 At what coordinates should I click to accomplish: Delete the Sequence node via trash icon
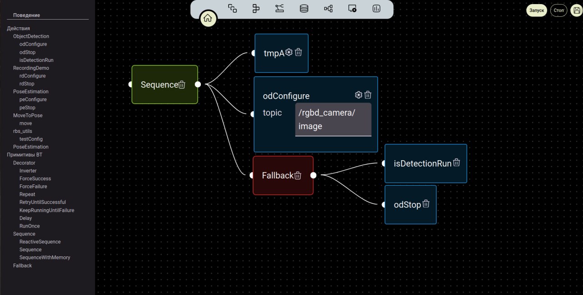(x=182, y=85)
